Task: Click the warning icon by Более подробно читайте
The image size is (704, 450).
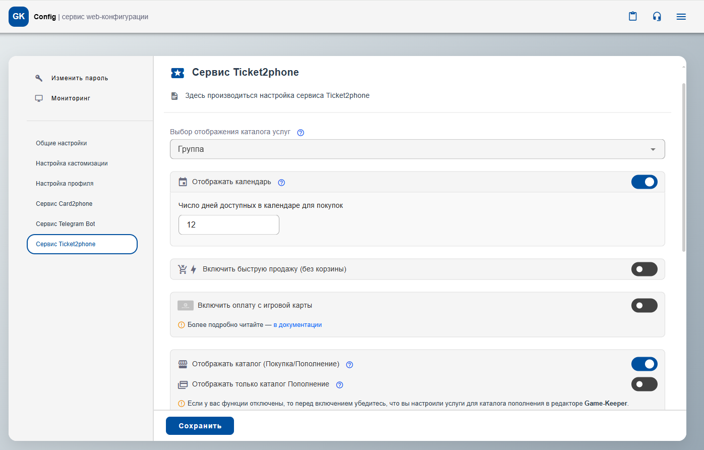Action: tap(182, 325)
